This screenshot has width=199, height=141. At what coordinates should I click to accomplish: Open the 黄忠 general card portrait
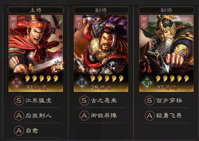[x=166, y=54]
